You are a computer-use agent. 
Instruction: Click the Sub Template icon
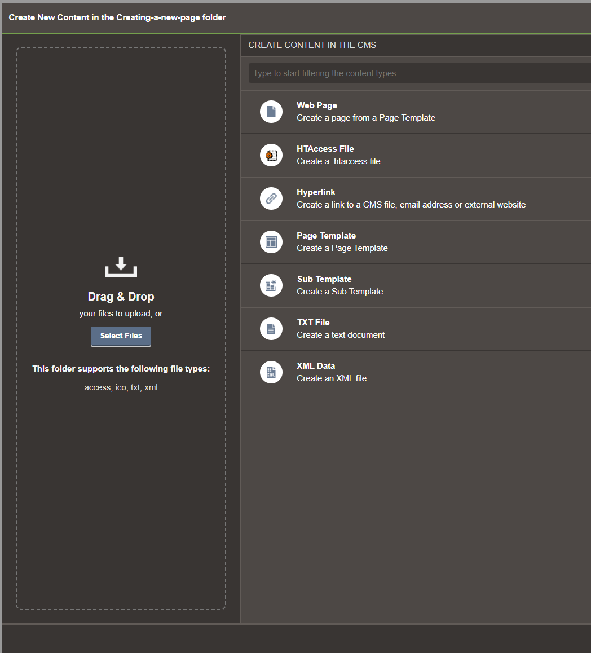[271, 285]
